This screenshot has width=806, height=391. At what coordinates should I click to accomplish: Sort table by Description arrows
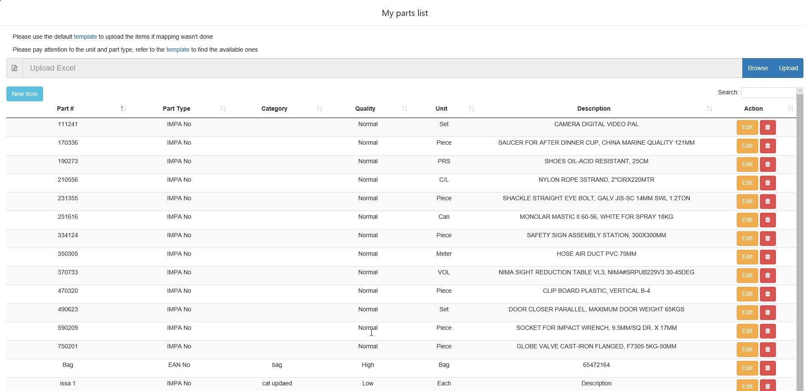[709, 109]
